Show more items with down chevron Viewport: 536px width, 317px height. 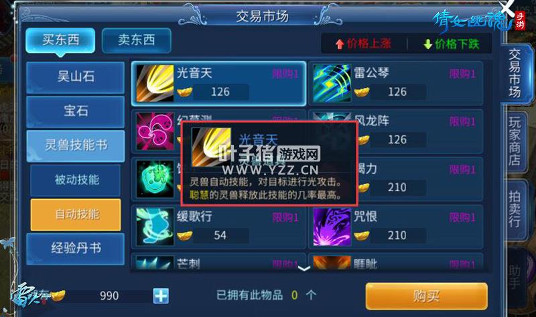(304, 269)
